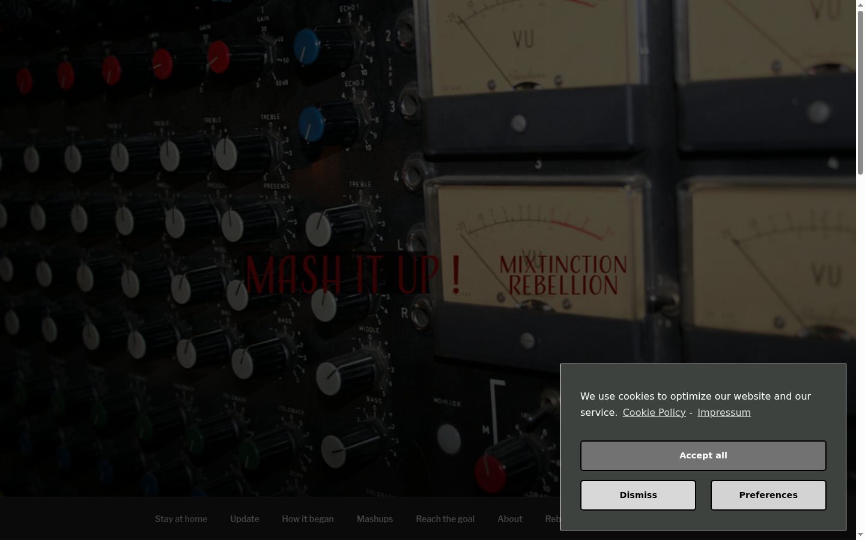The width and height of the screenshot is (865, 540).
Task: Click the cookie banner message text
Action: point(696,404)
